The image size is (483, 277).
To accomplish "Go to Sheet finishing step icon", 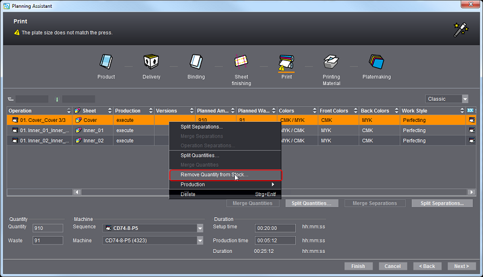I will point(241,62).
